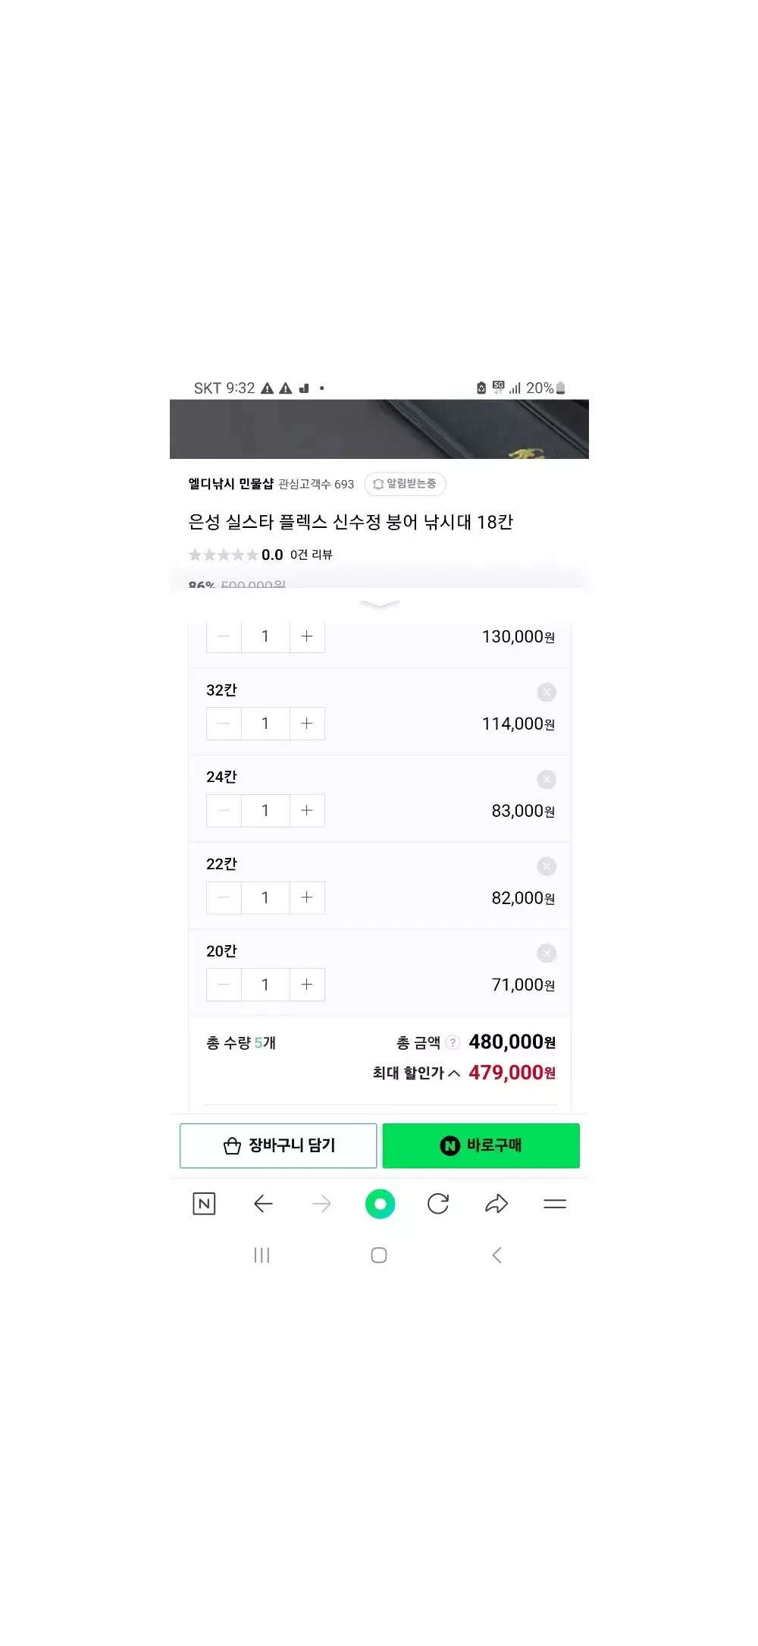Open the browser hamburger menu
This screenshot has width=758, height=1646.
[555, 1204]
